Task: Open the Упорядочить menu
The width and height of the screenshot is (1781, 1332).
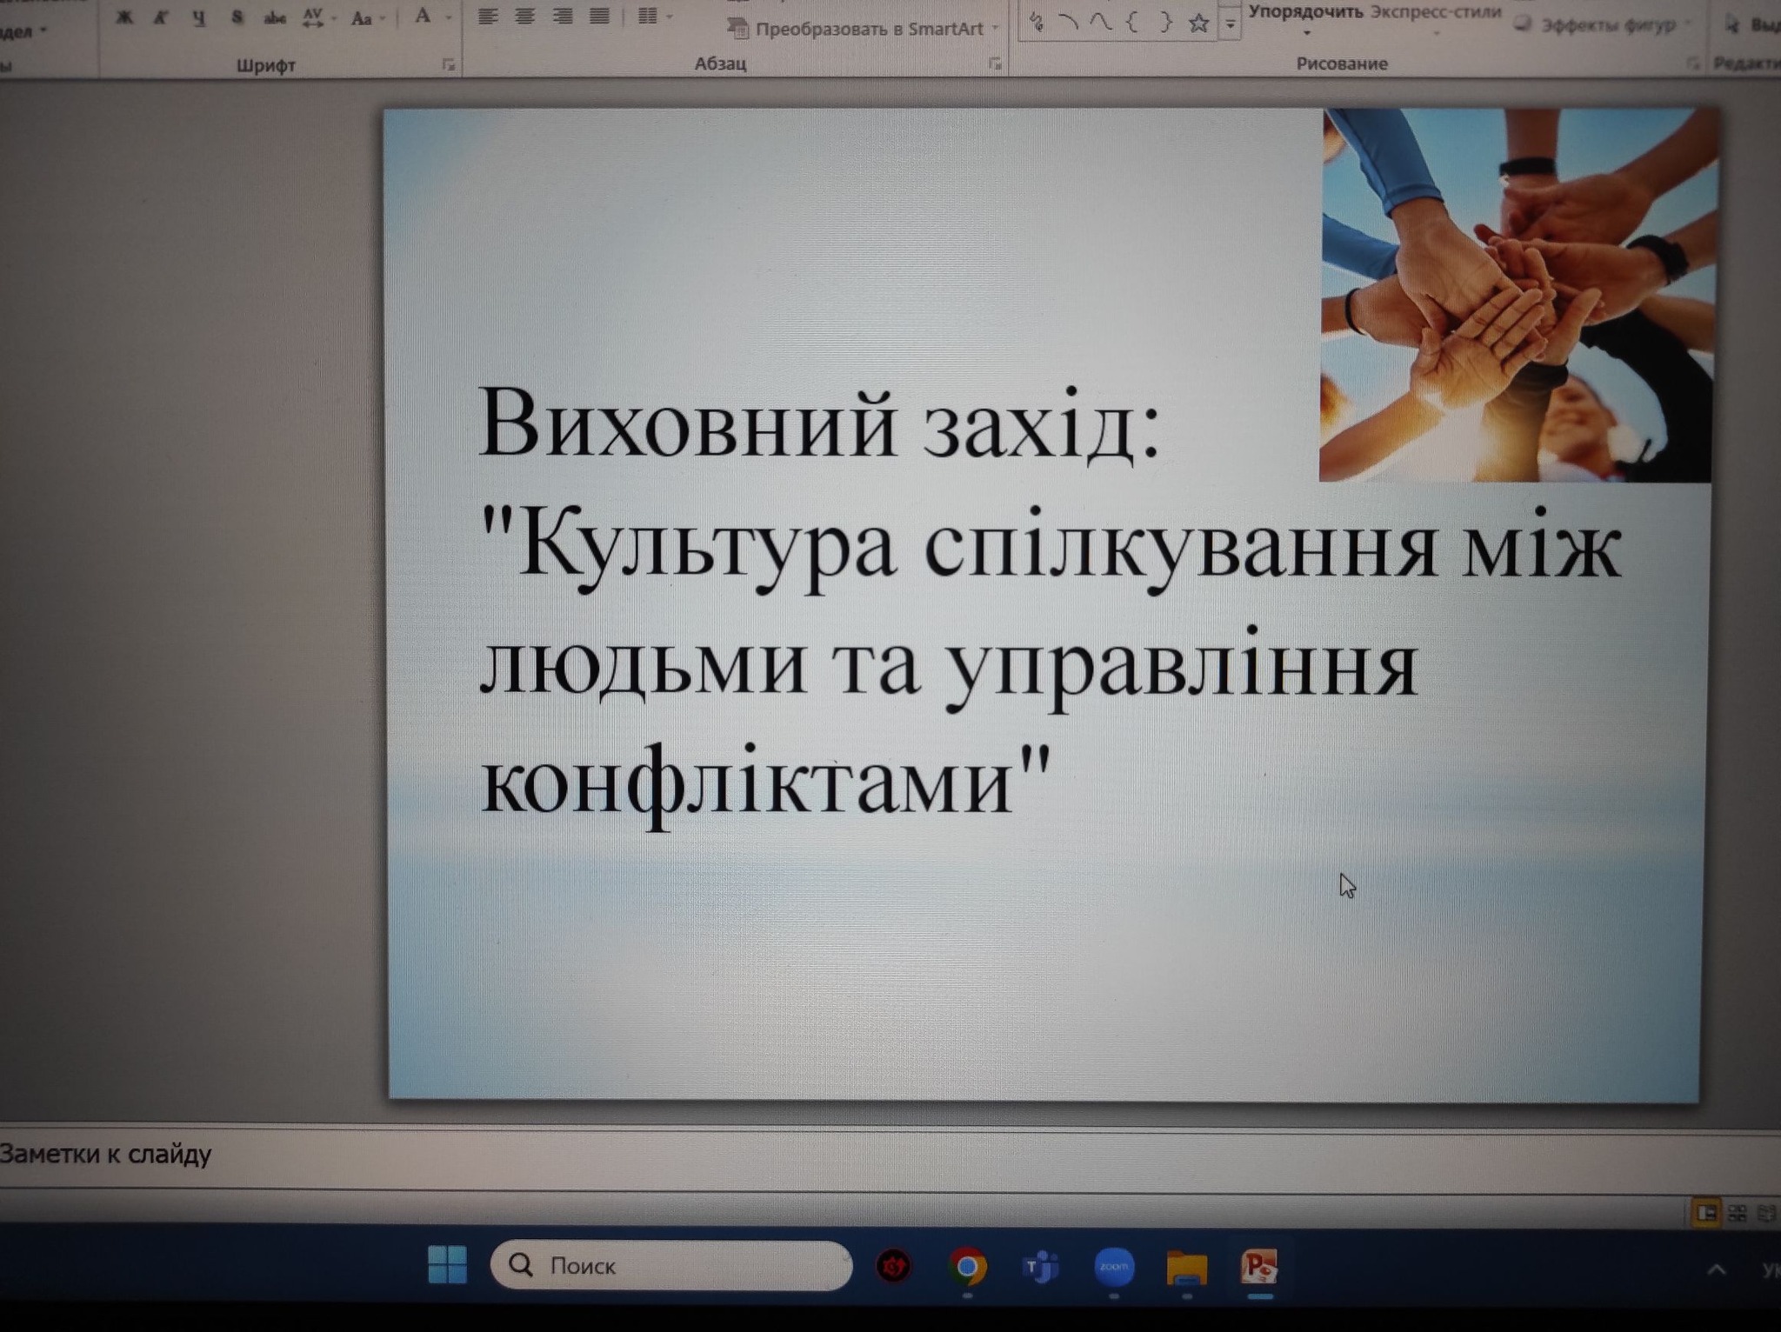Action: tap(1305, 14)
